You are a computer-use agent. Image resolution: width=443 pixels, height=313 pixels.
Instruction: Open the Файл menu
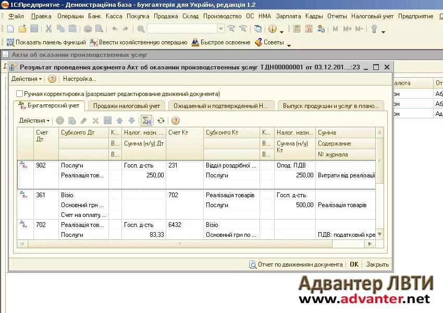(x=16, y=16)
